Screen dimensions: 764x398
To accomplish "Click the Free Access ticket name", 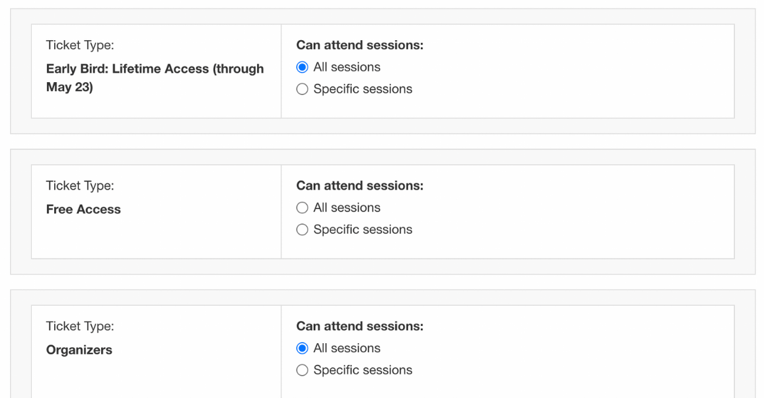I will (x=83, y=209).
